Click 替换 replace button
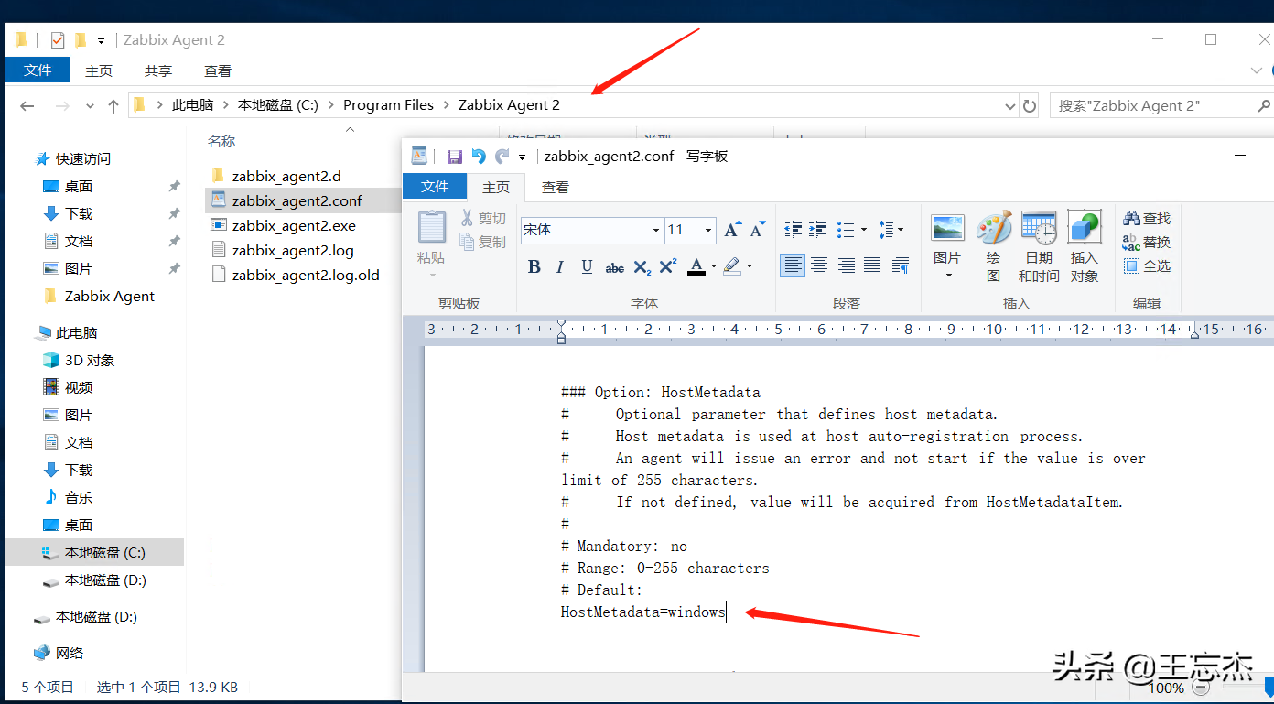The image size is (1274, 704). [x=1147, y=242]
